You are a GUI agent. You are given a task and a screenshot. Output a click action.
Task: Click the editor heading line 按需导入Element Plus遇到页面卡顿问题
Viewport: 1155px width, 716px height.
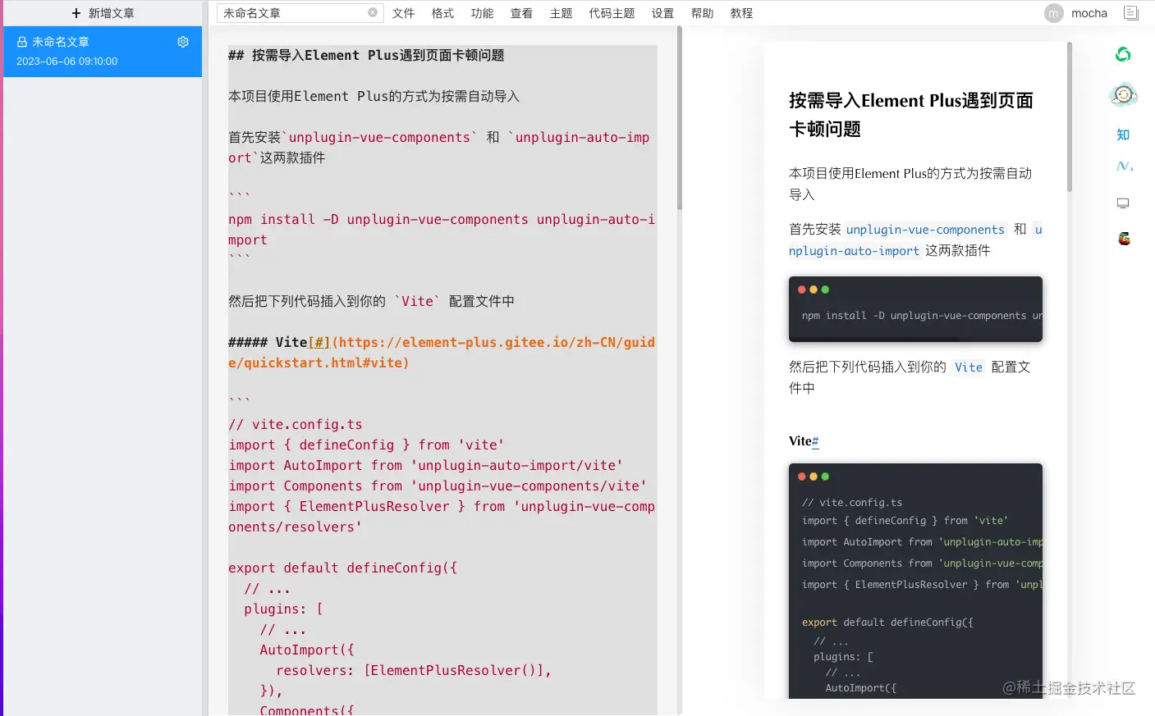366,56
